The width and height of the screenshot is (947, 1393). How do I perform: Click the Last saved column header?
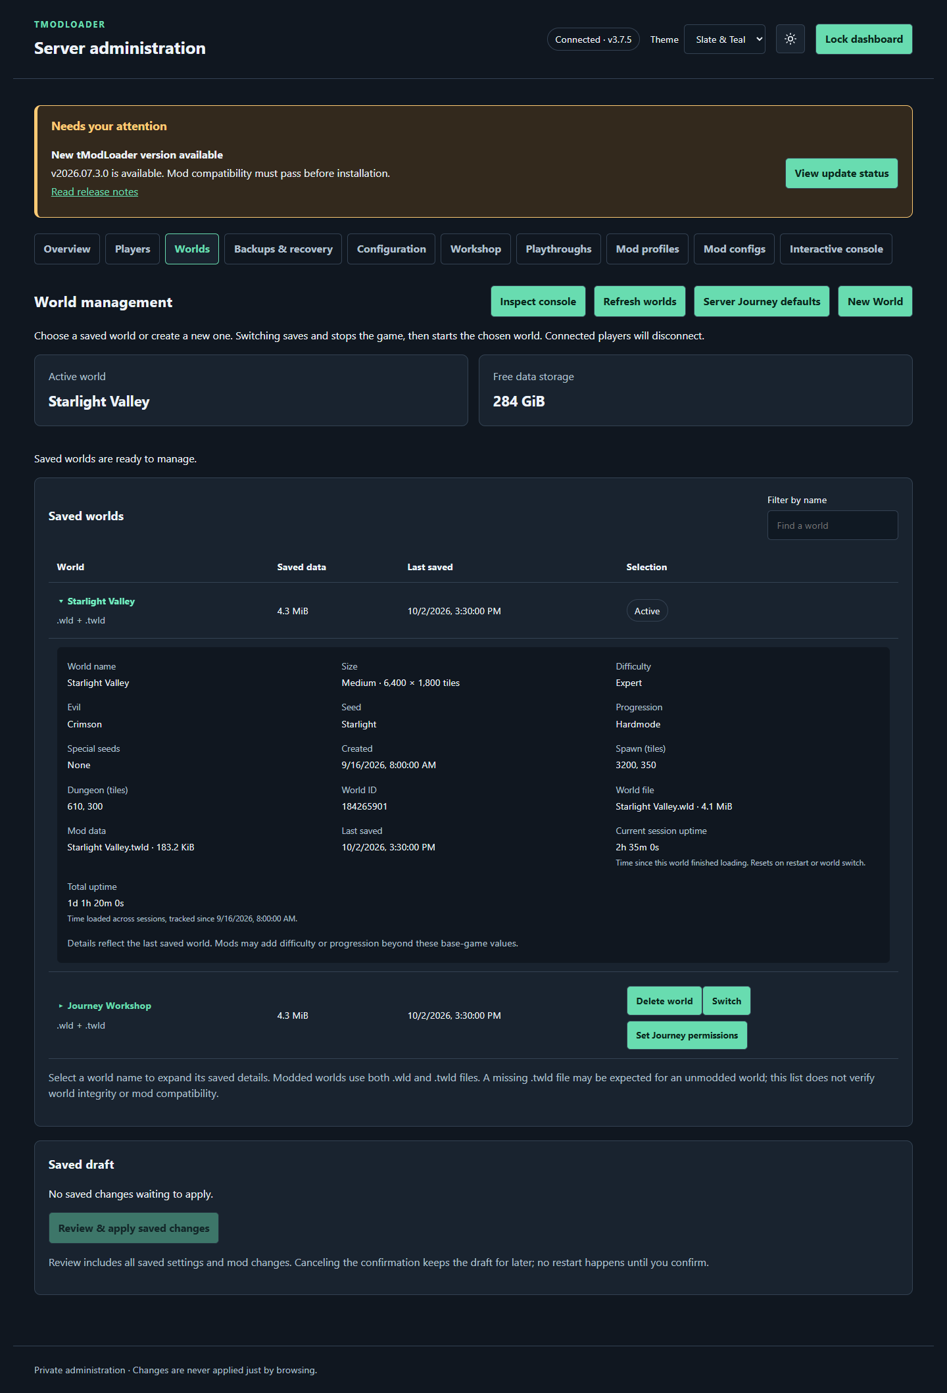tap(430, 567)
